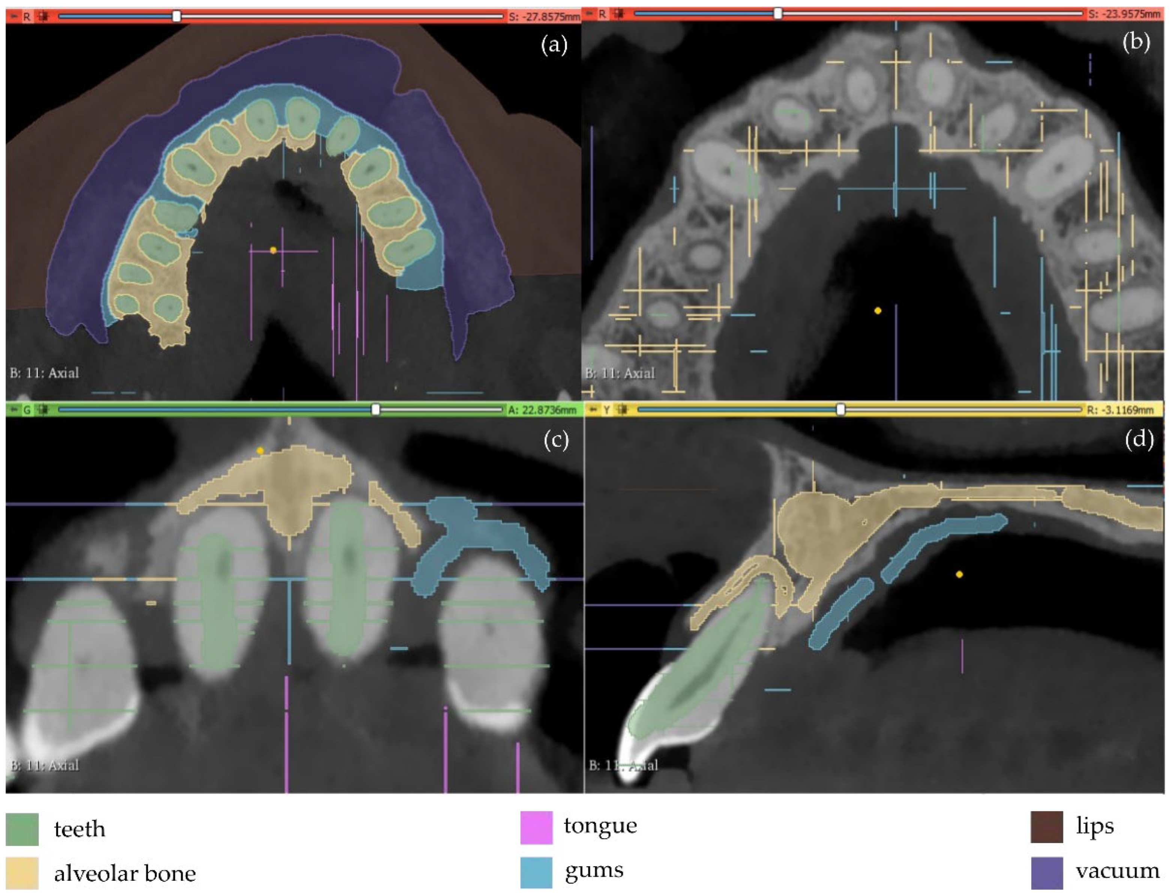Click the S: -27.8575mm offset readout

(544, 16)
